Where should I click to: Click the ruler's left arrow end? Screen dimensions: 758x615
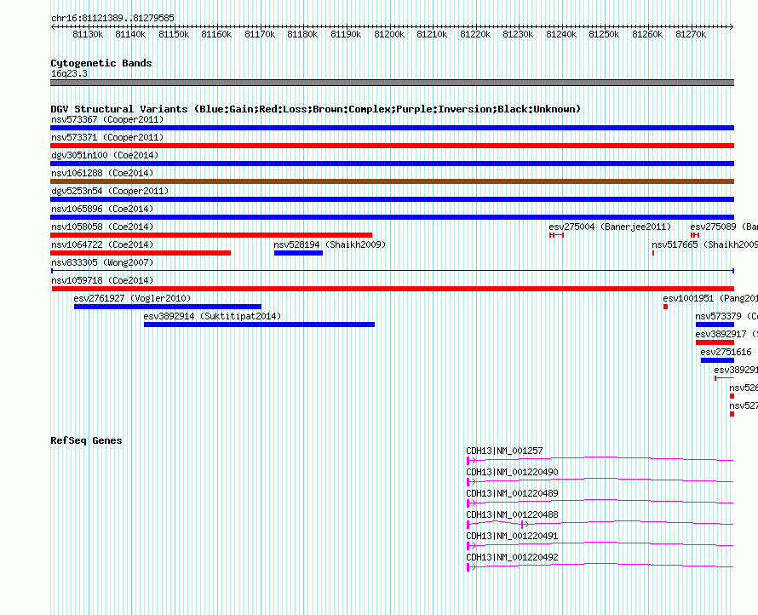point(53,26)
